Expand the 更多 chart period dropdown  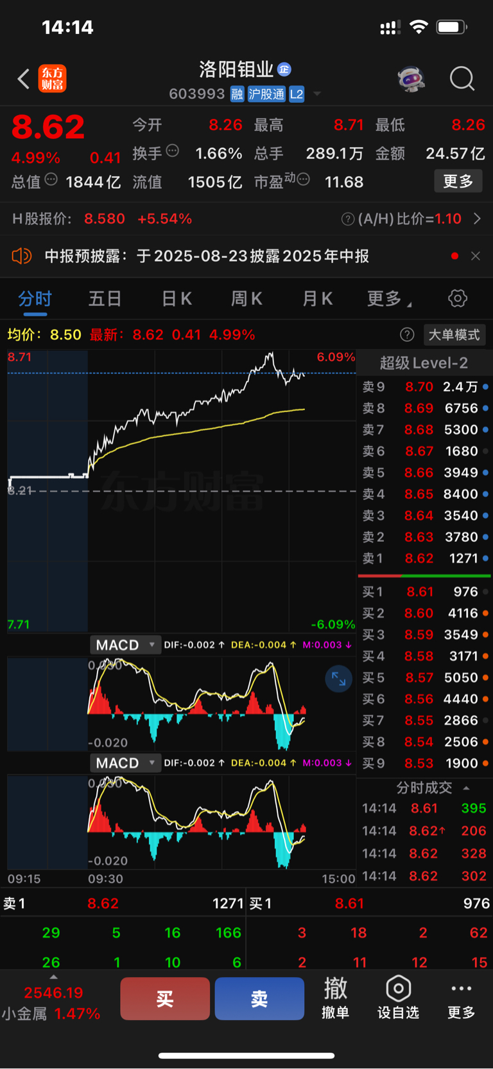coord(389,299)
